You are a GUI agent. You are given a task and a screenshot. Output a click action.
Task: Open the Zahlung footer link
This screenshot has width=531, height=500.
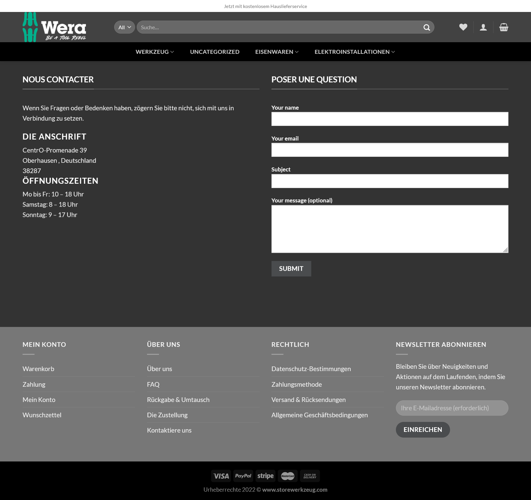[34, 384]
